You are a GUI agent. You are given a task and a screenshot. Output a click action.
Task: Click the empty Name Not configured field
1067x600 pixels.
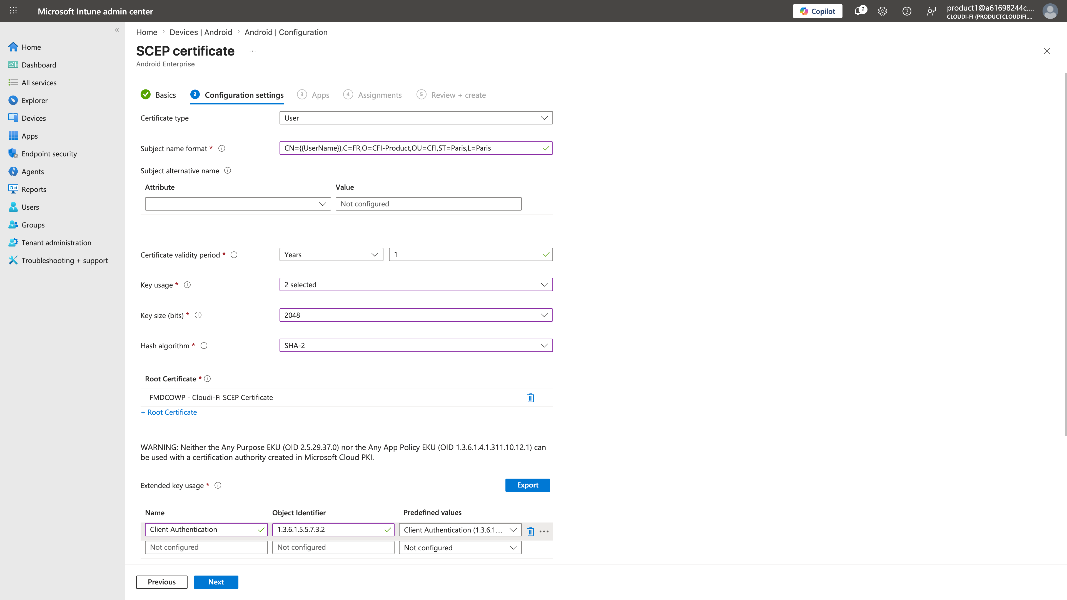pos(206,547)
